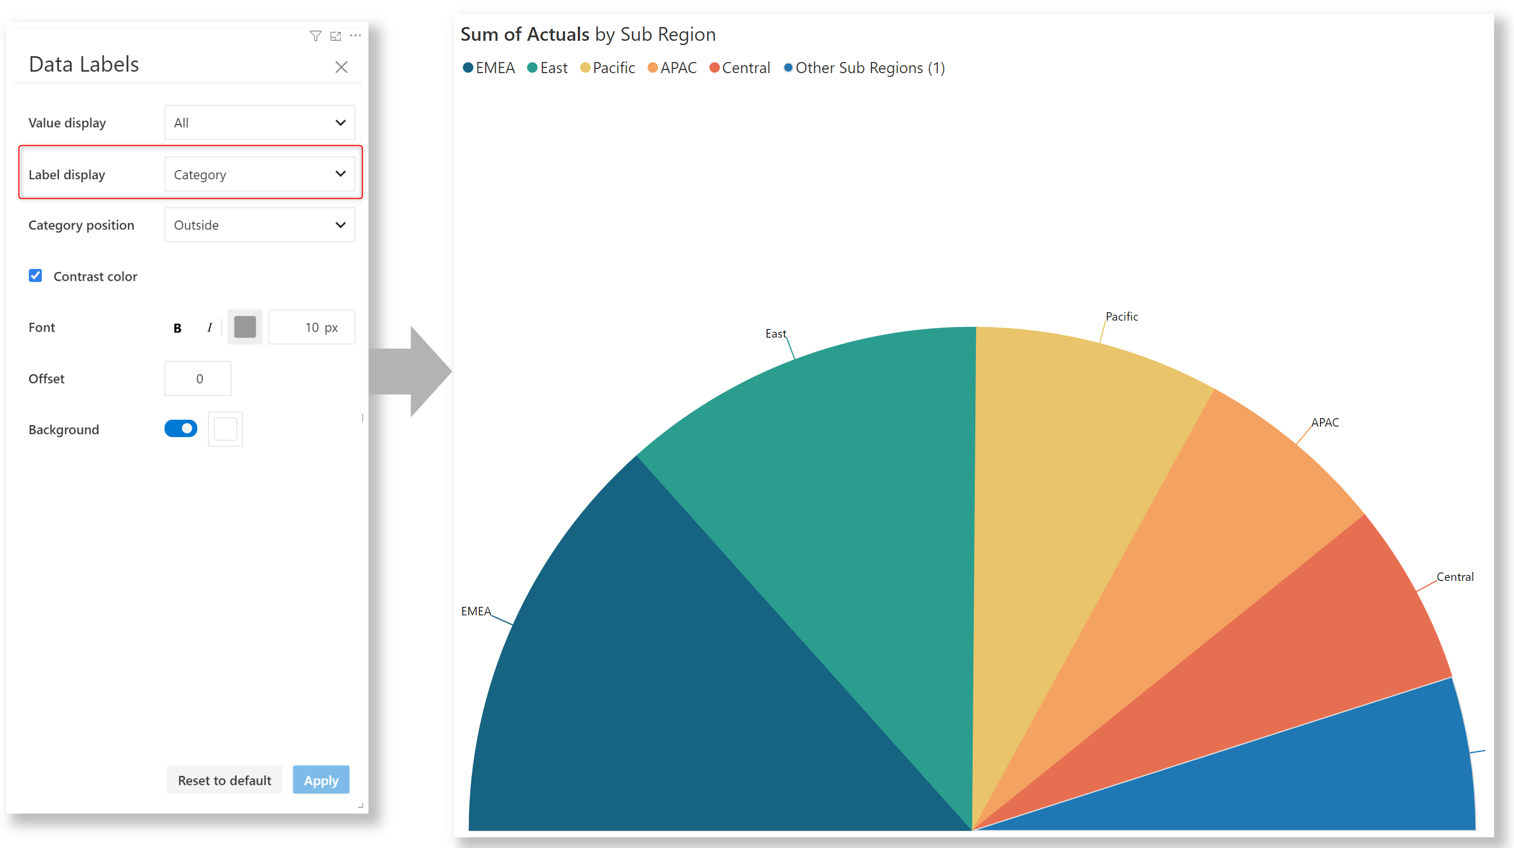Open the Value display dropdown
This screenshot has width=1514, height=848.
click(x=260, y=122)
